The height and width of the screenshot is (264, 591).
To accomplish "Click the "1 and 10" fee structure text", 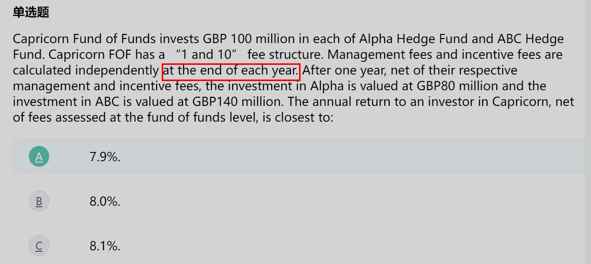I will 206,55.
